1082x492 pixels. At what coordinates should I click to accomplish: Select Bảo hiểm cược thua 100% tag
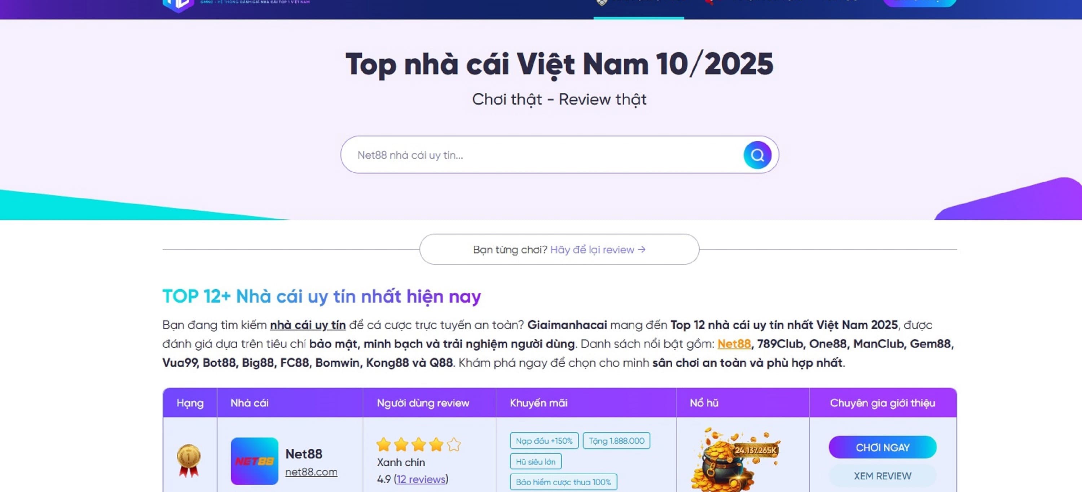563,482
